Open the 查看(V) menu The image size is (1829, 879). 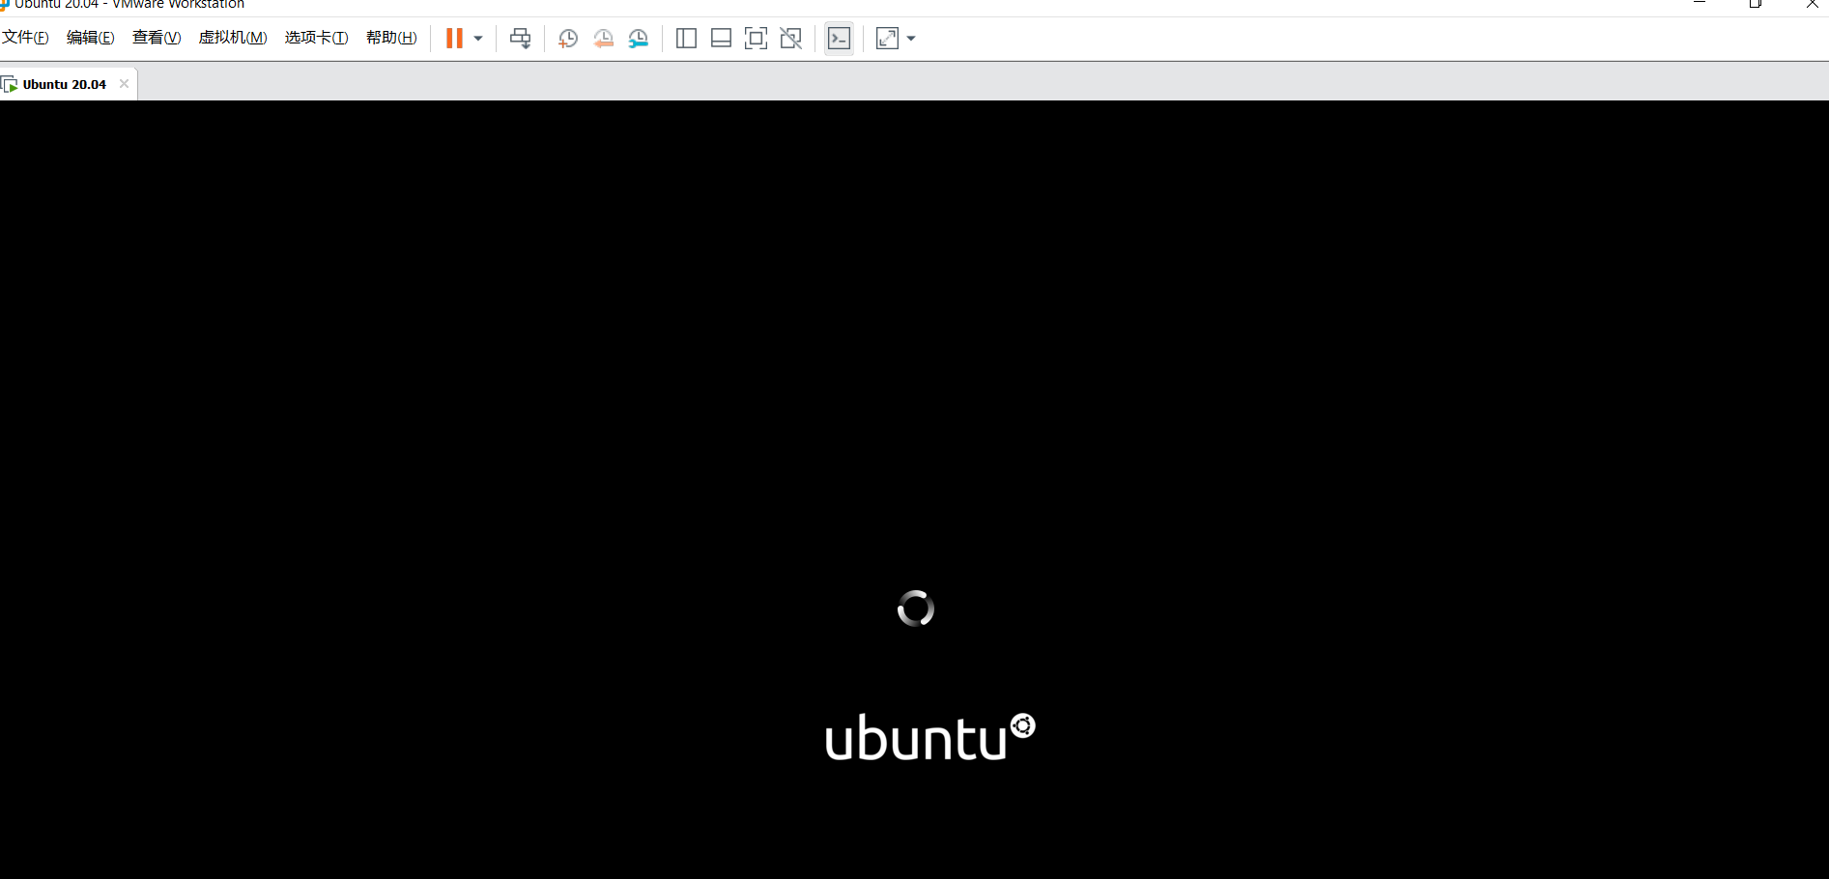coord(157,38)
